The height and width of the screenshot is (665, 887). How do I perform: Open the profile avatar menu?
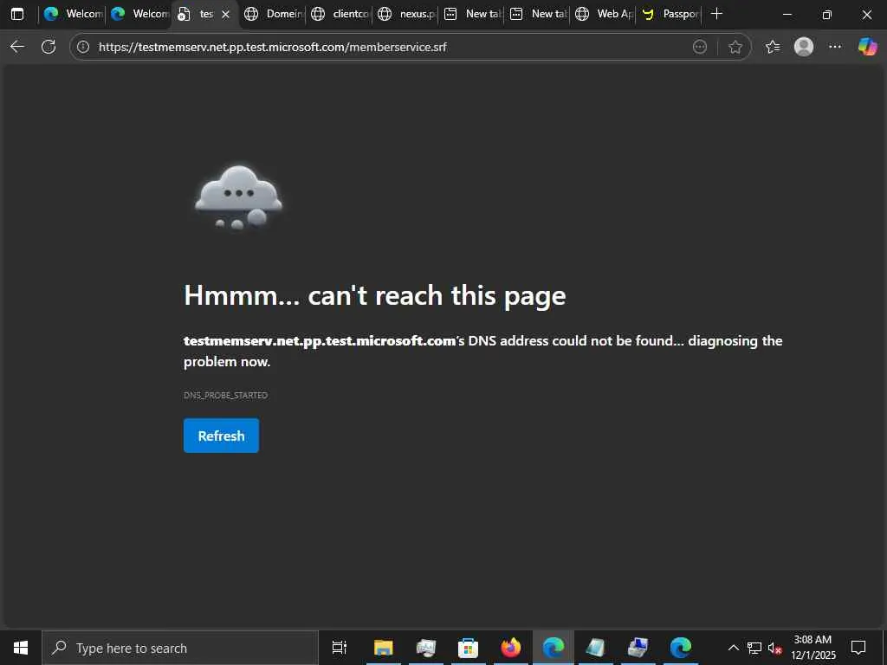tap(804, 47)
